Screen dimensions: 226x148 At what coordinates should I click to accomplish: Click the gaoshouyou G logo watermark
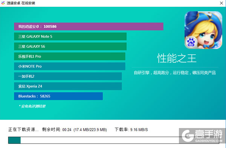click(188, 136)
